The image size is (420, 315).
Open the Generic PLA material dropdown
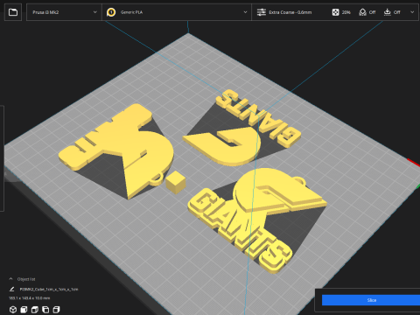[x=177, y=12]
